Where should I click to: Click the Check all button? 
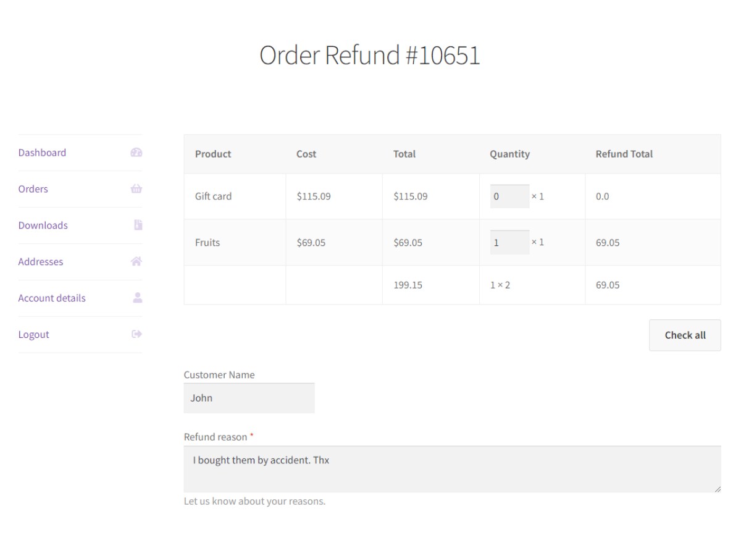(685, 335)
